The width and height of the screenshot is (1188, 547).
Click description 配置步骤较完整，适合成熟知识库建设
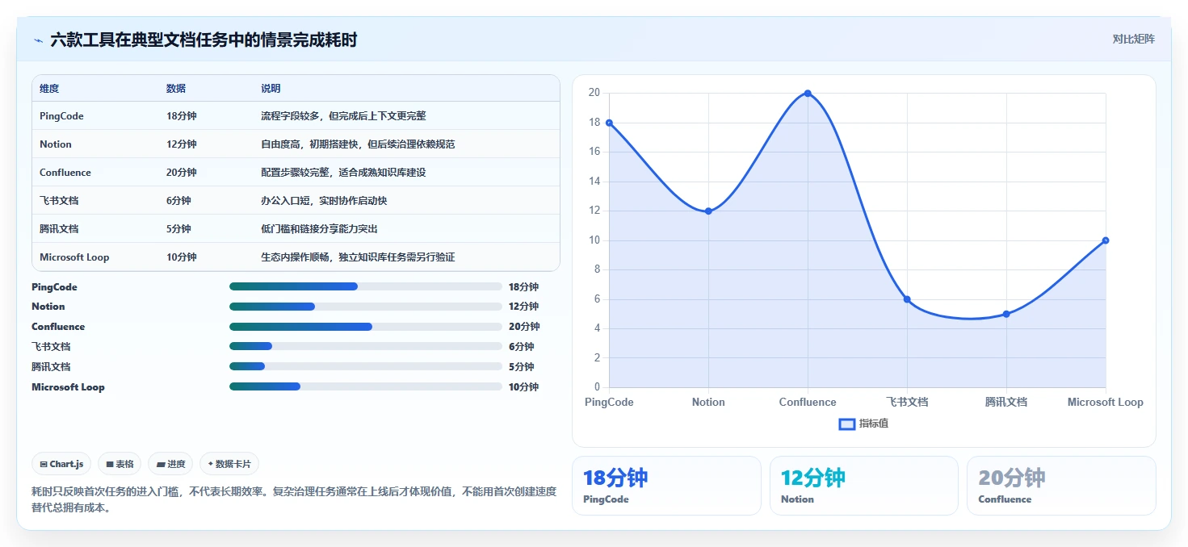click(x=343, y=173)
